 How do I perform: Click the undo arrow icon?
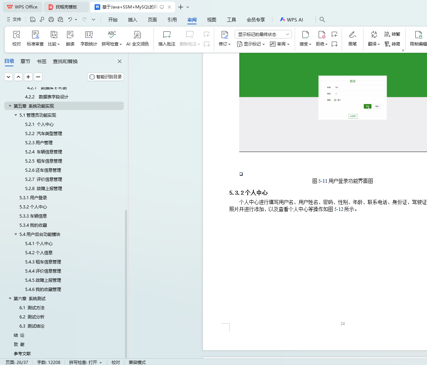(x=70, y=19)
